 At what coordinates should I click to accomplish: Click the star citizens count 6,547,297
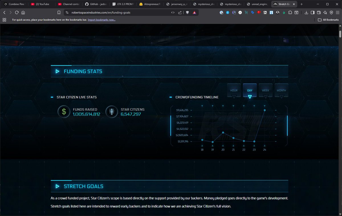tap(131, 114)
